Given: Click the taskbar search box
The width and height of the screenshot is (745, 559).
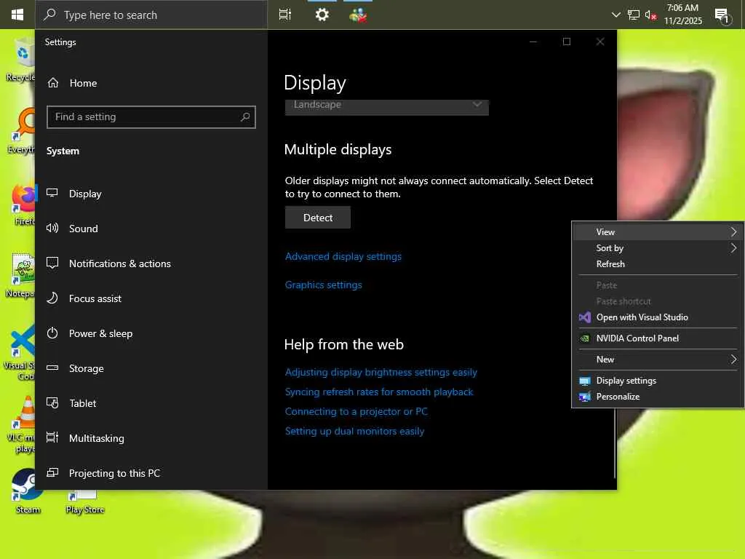Looking at the screenshot, I should (x=151, y=15).
